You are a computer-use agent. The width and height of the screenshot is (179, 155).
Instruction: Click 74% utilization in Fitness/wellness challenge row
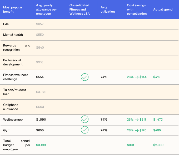click(104, 77)
